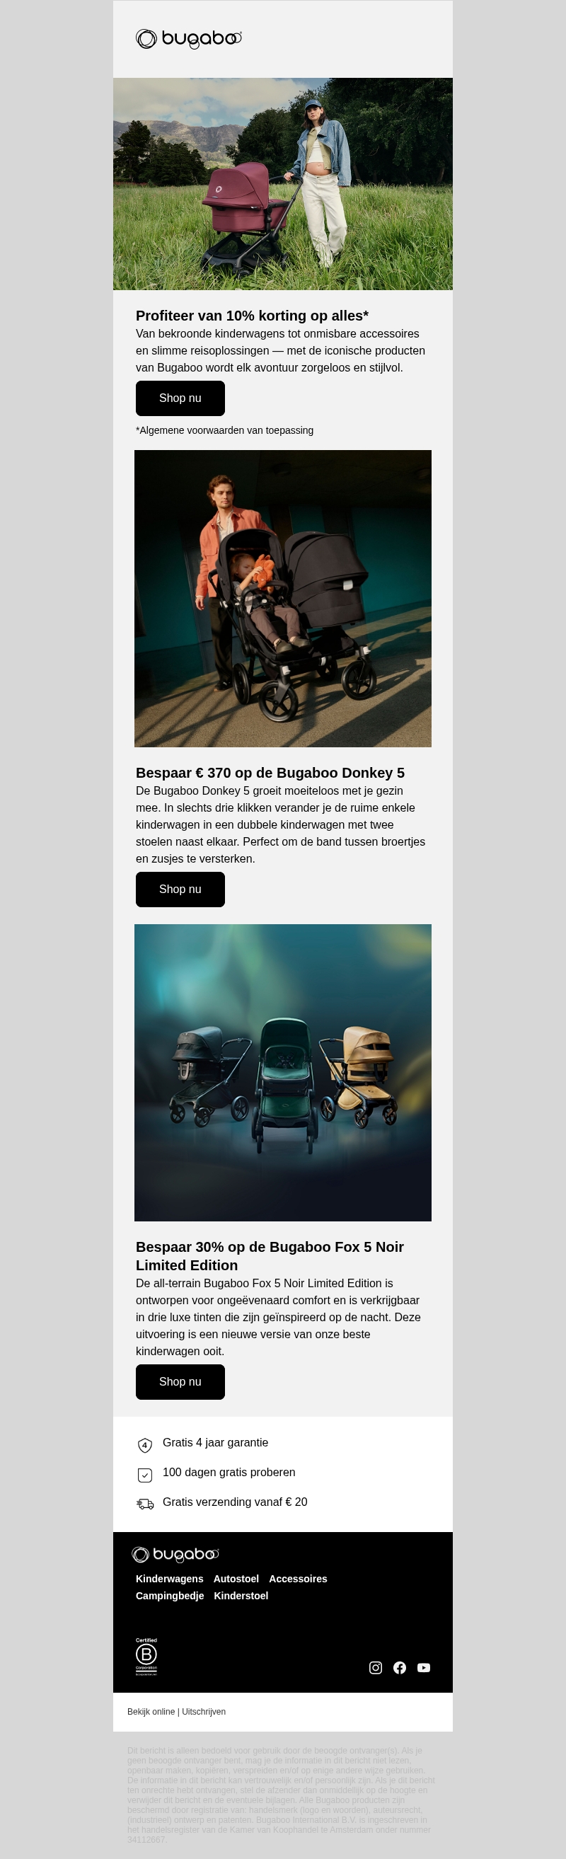Screen dimensions: 566x1859
Task: Click Shop nu under 10% korting
Action: pos(180,398)
